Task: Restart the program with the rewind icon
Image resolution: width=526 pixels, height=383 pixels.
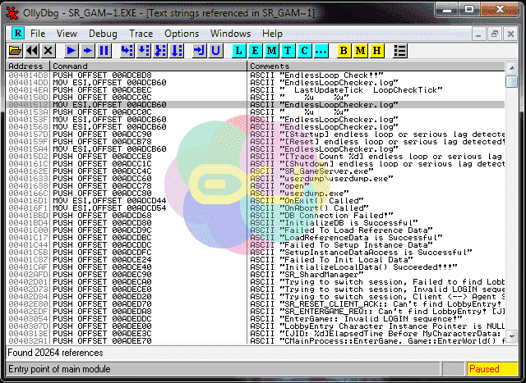Action: tap(32, 51)
